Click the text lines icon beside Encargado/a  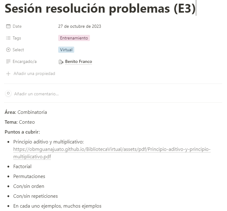(8, 61)
